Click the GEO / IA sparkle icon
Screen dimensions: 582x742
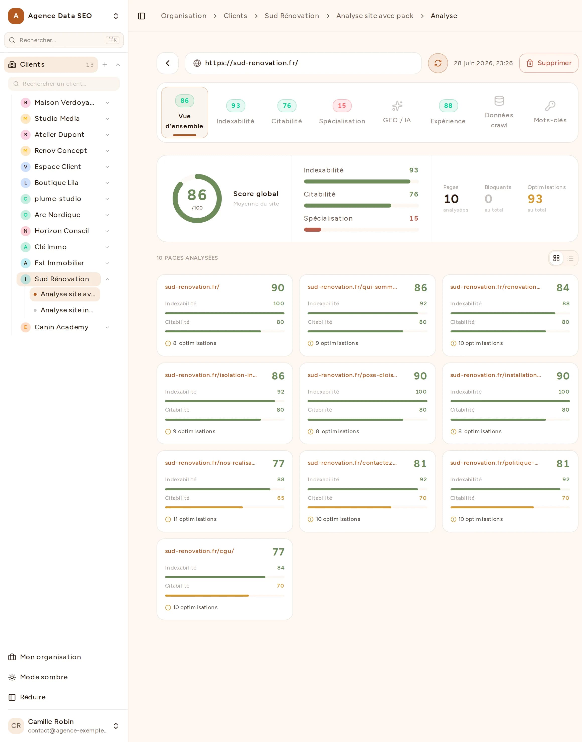[397, 106]
